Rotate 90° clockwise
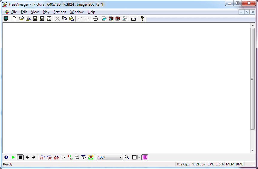This screenshot has width=258, height=169. click(49, 157)
